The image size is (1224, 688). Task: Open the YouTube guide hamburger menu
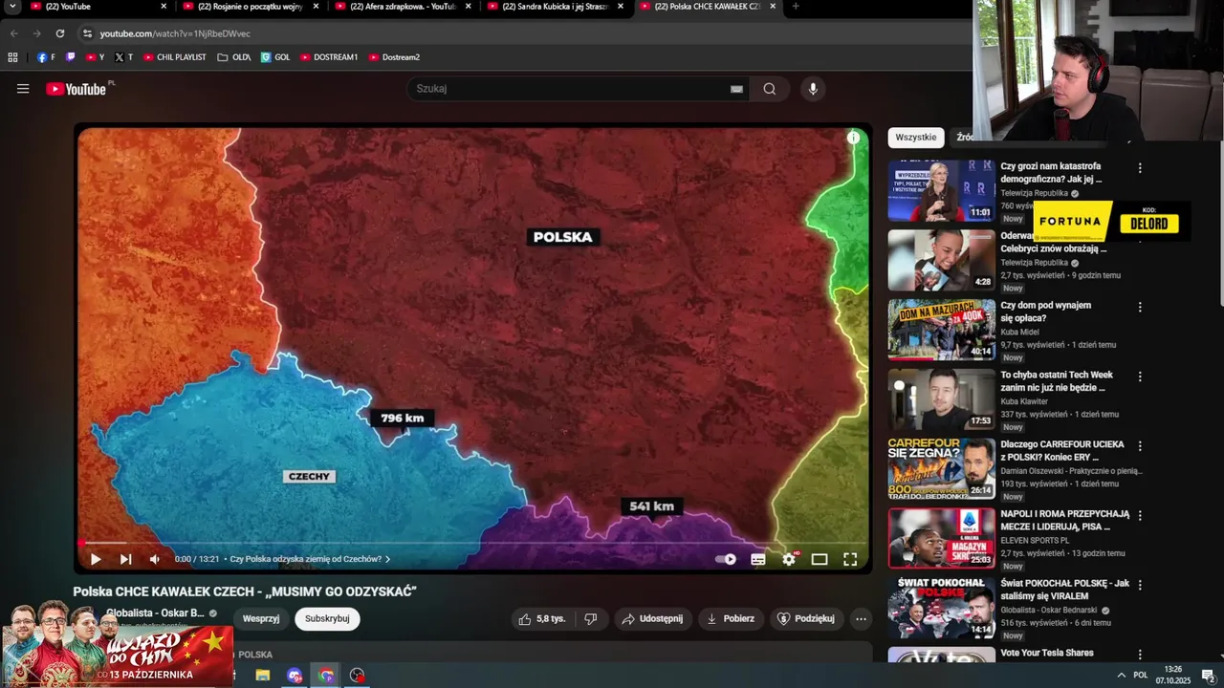point(23,89)
